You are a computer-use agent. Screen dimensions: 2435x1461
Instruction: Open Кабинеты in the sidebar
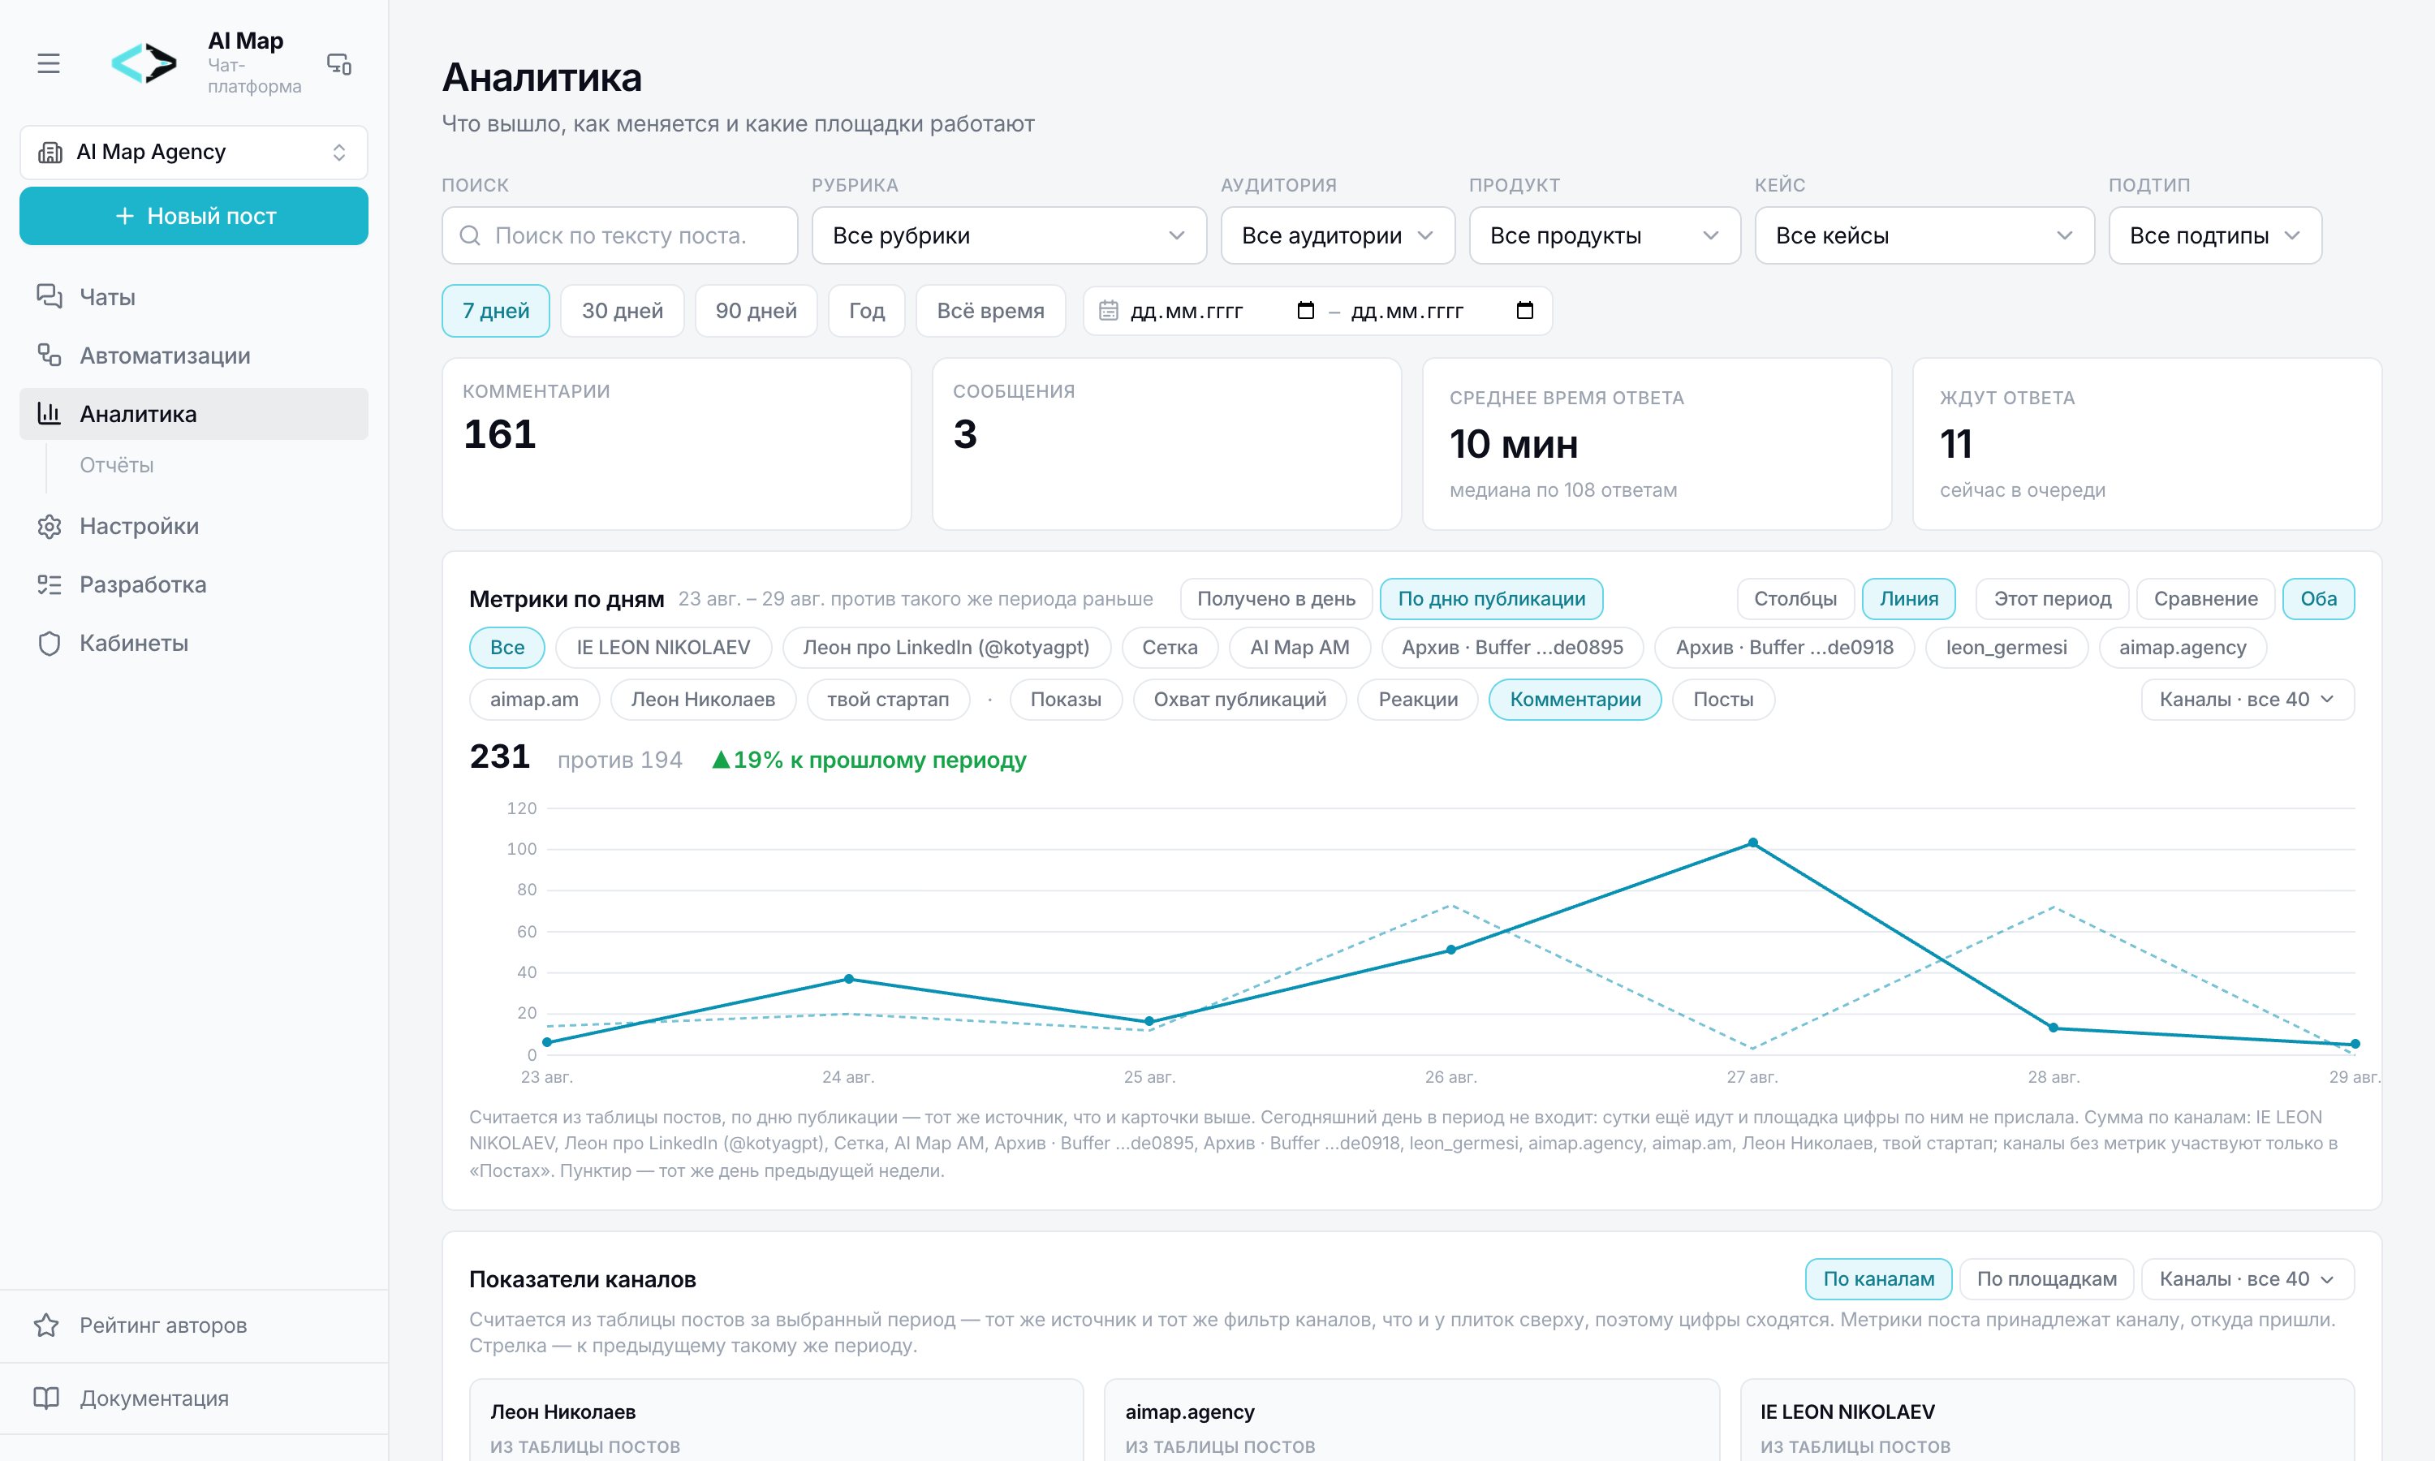pyautogui.click(x=194, y=643)
